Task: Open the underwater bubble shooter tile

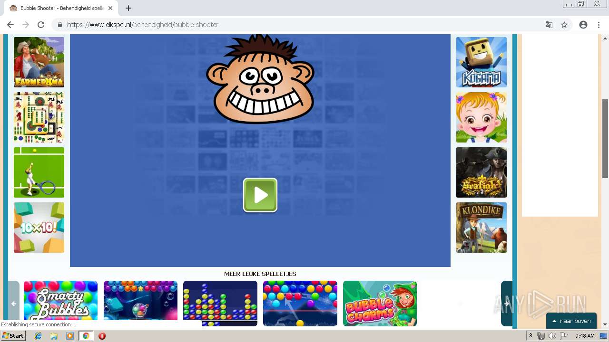Action: coord(140,304)
